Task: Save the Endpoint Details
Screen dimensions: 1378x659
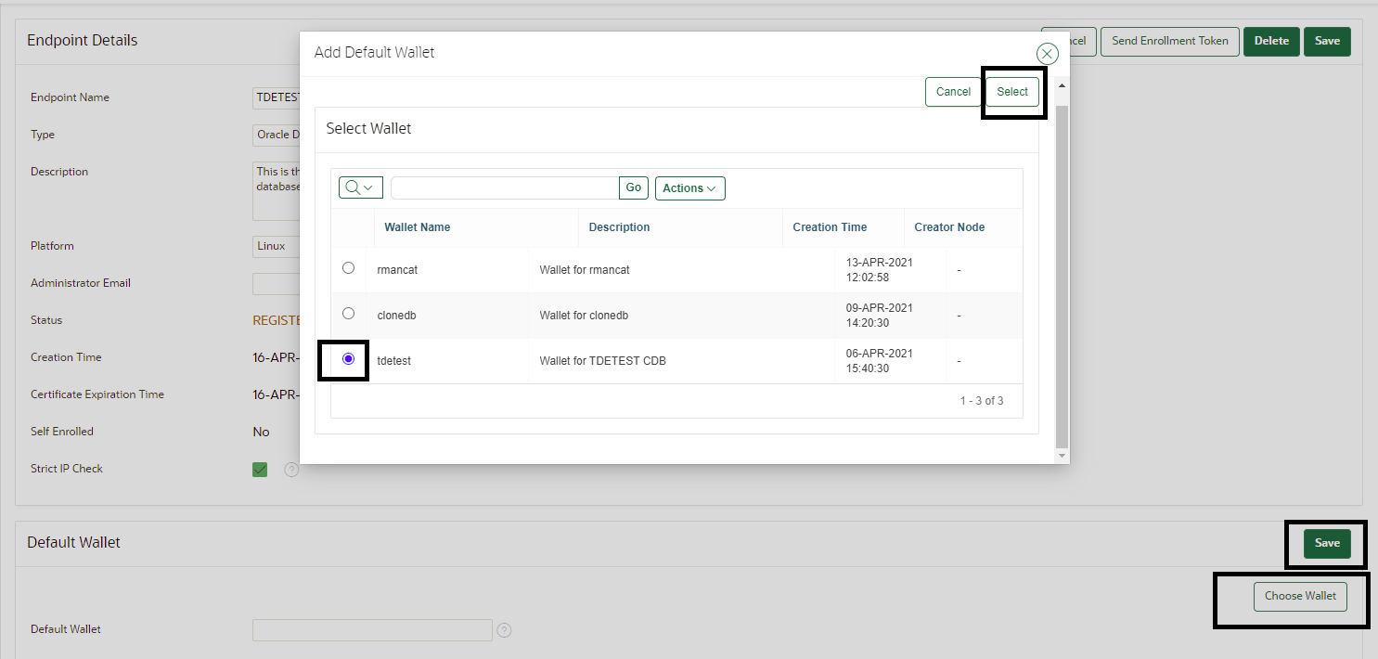Action: [1327, 41]
